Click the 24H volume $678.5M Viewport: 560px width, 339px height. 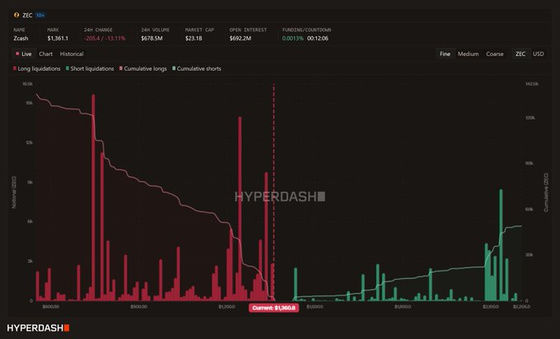(152, 38)
